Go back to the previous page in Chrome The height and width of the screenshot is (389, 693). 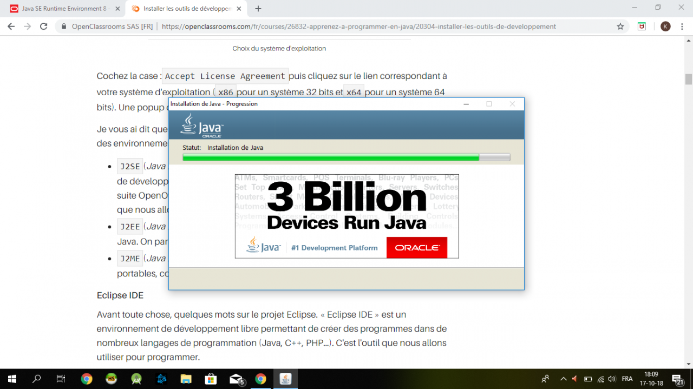(11, 26)
